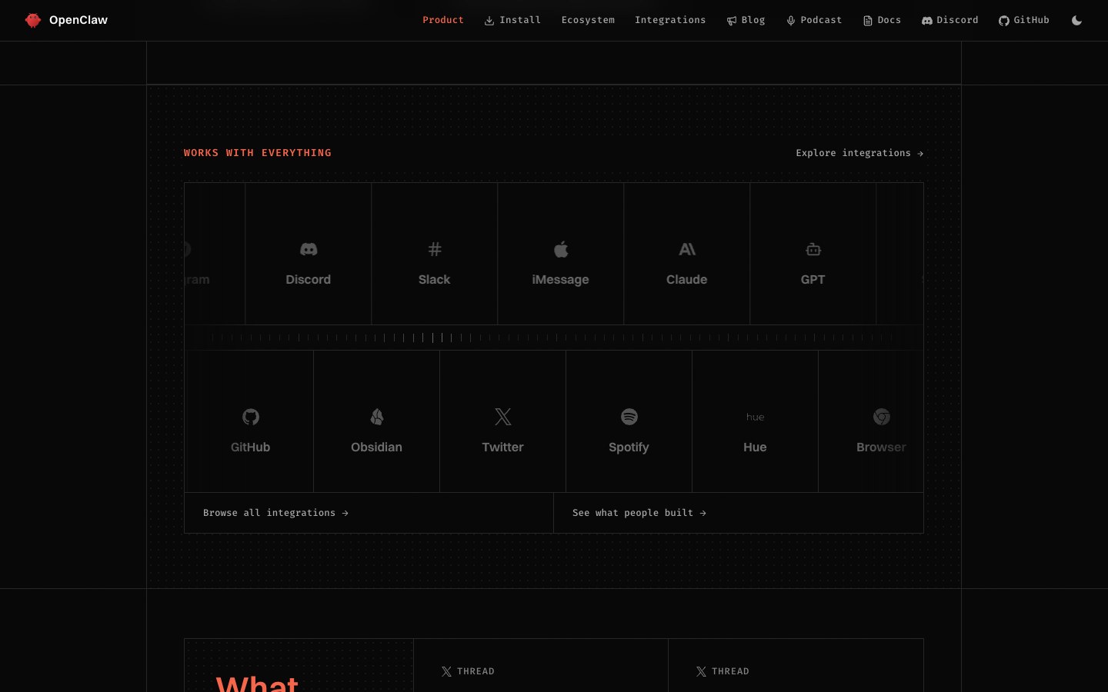This screenshot has height=692, width=1108.
Task: Click the microphone icon beside Podcast
Action: (791, 21)
